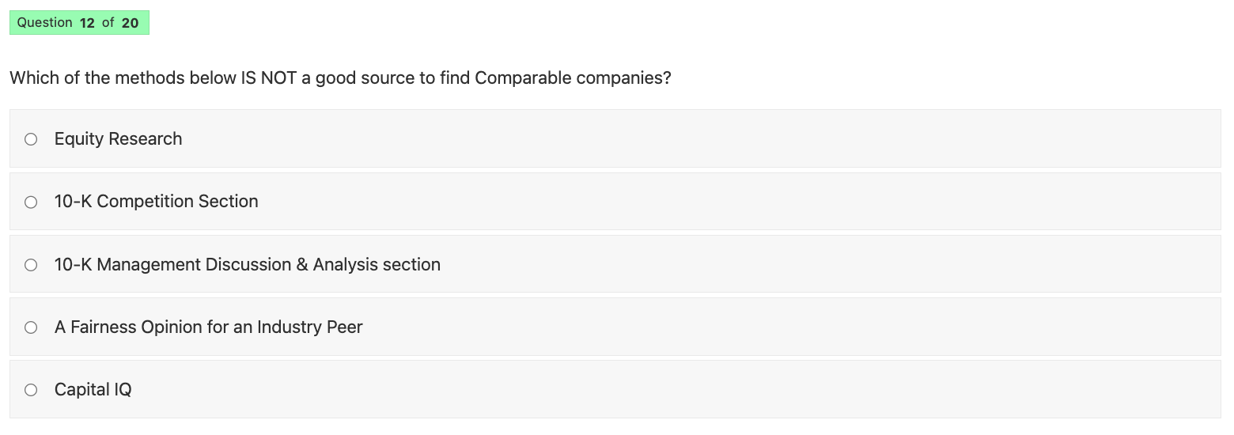The image size is (1234, 435).
Task: Click '10-K Management Discussion & Analysis section' text
Action: click(x=247, y=265)
